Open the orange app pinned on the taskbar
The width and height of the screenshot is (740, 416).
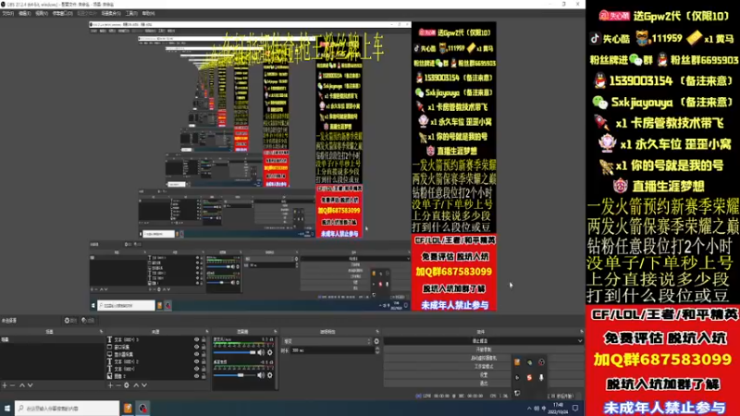click(x=128, y=408)
